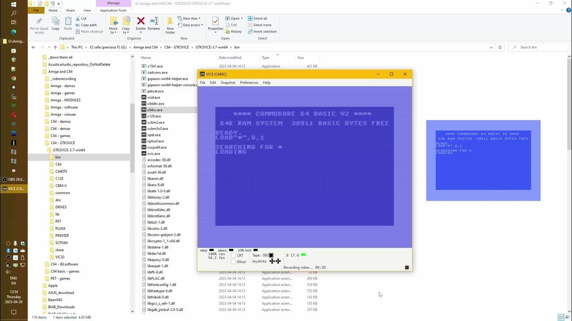Screen dimensions: 572x321
Task: Open the Application Tools tab
Action: 113,10
